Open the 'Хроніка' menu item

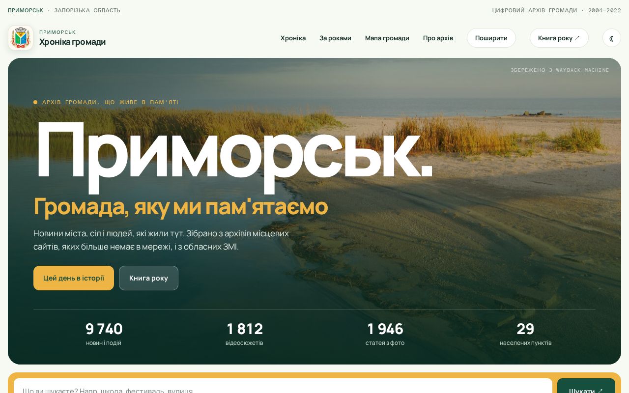(293, 38)
